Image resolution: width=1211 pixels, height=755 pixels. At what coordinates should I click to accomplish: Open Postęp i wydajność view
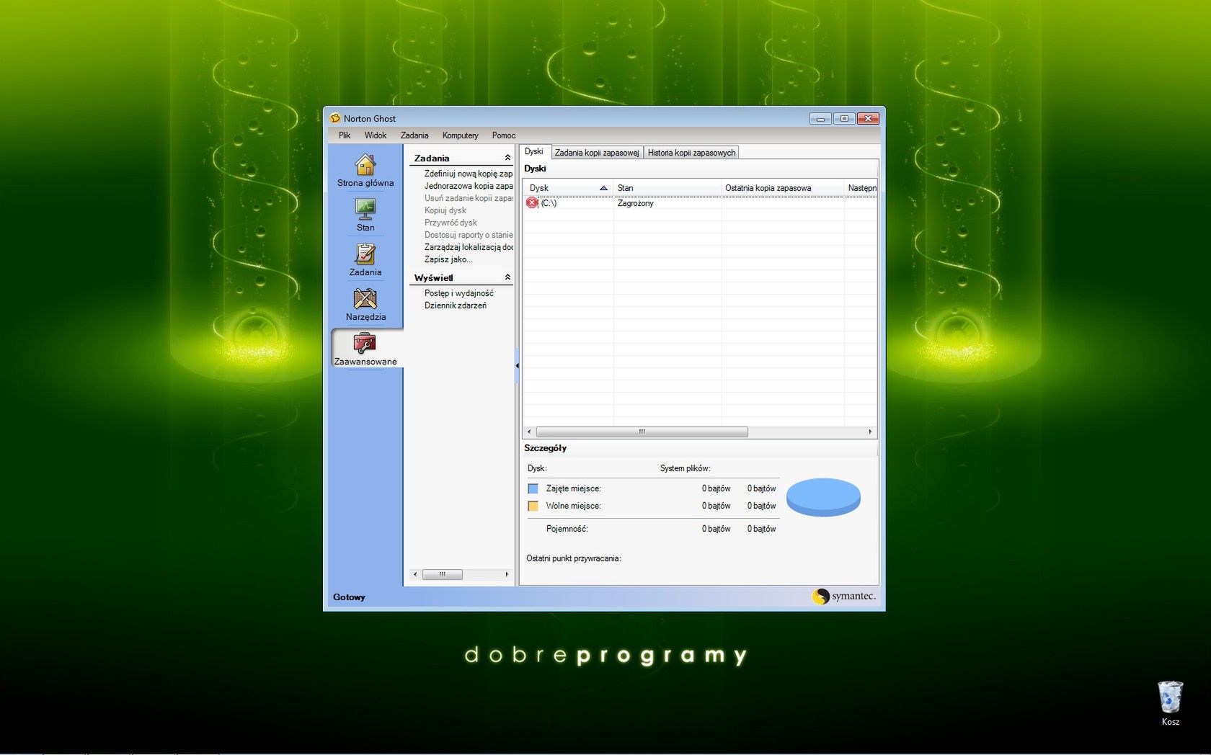[x=459, y=293]
